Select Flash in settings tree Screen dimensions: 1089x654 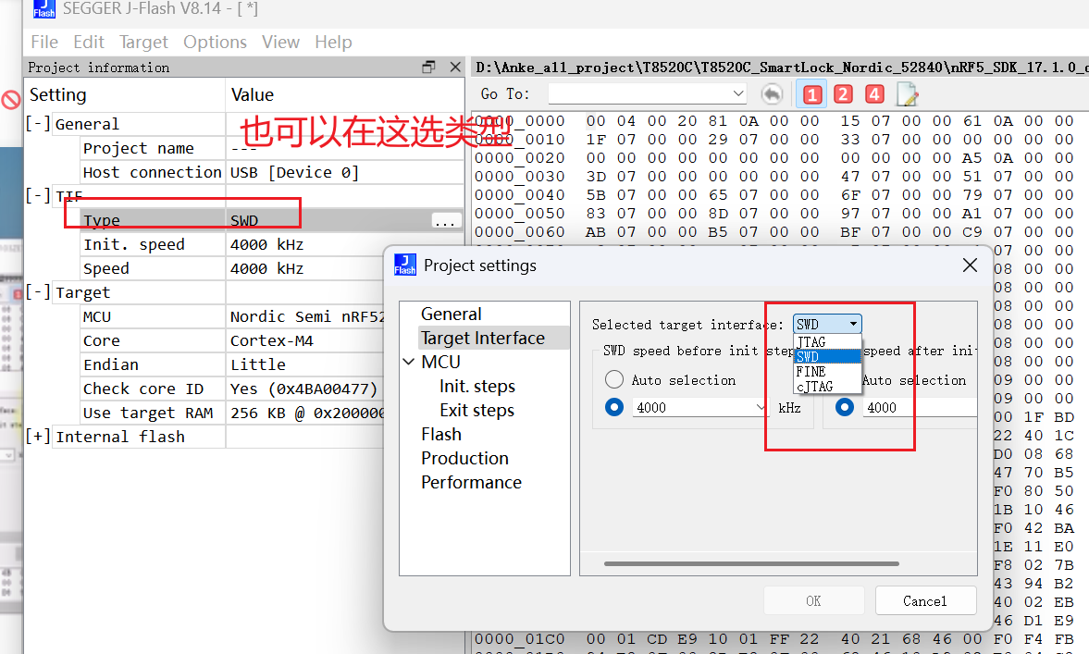[441, 434]
